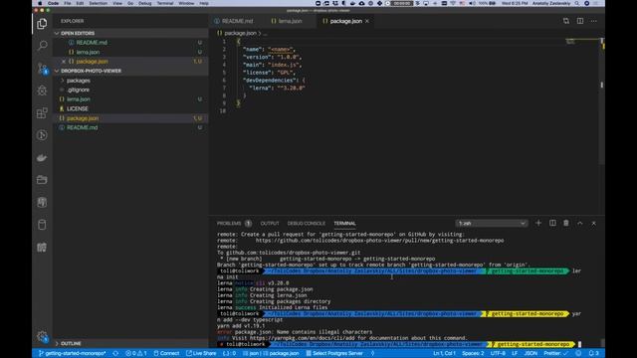This screenshot has height=358, width=637.
Task: Open the database cylinder icon in activity bar
Action: 42,225
